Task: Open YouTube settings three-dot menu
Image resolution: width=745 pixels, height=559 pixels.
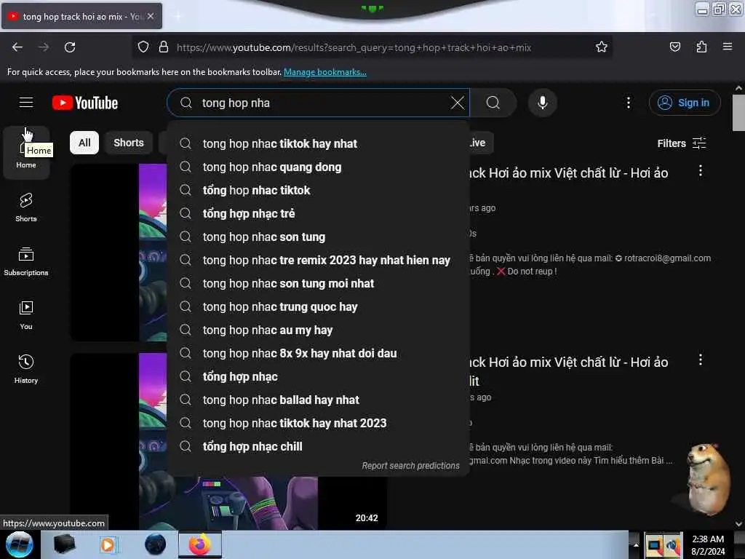Action: tap(628, 103)
